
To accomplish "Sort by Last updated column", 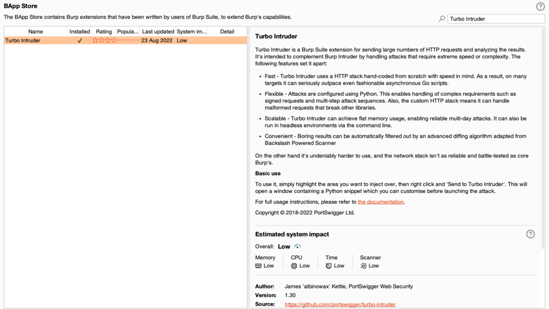I will 158,32.
